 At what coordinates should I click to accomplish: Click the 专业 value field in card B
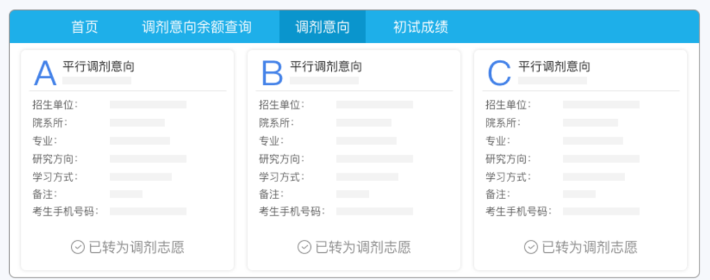point(366,141)
